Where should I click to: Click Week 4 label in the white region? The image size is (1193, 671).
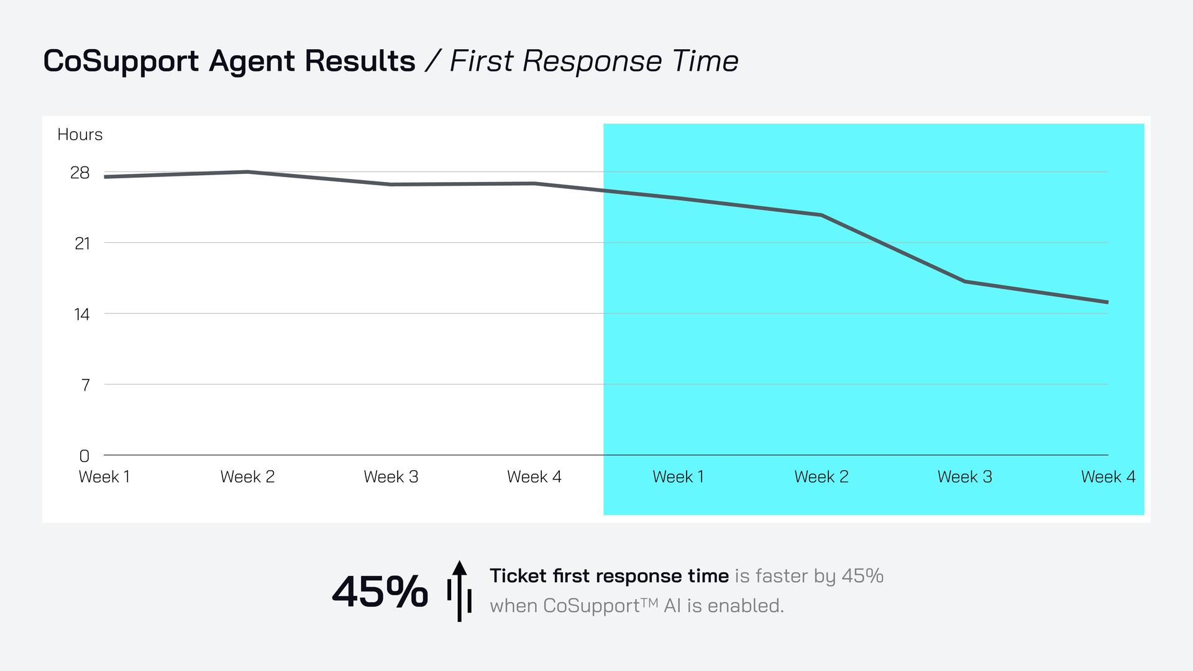coord(534,477)
